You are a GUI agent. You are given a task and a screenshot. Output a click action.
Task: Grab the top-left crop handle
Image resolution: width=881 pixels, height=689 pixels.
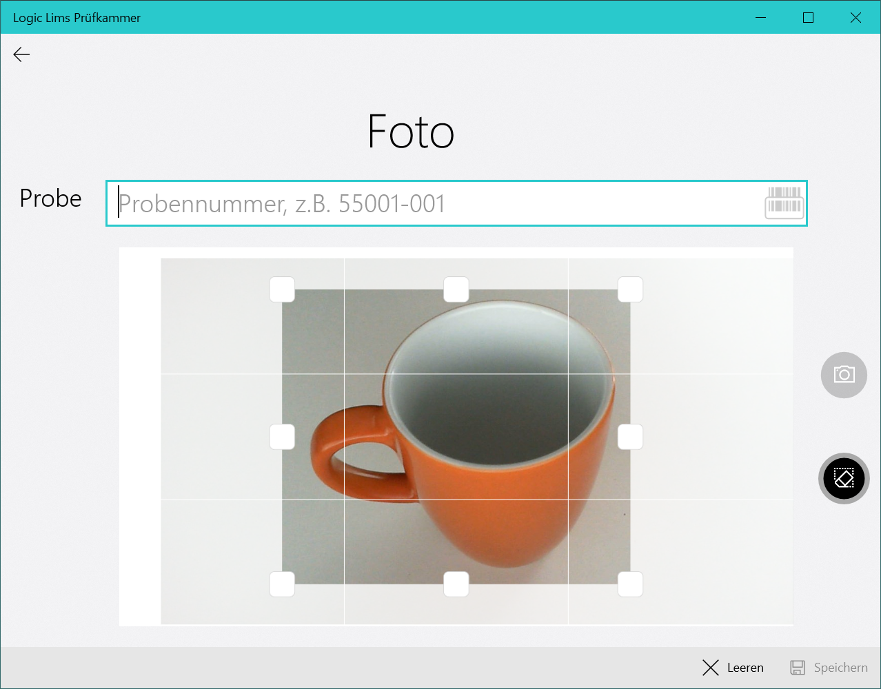pyautogui.click(x=282, y=289)
